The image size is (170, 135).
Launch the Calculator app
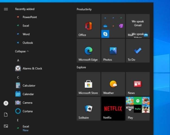tap(25, 85)
